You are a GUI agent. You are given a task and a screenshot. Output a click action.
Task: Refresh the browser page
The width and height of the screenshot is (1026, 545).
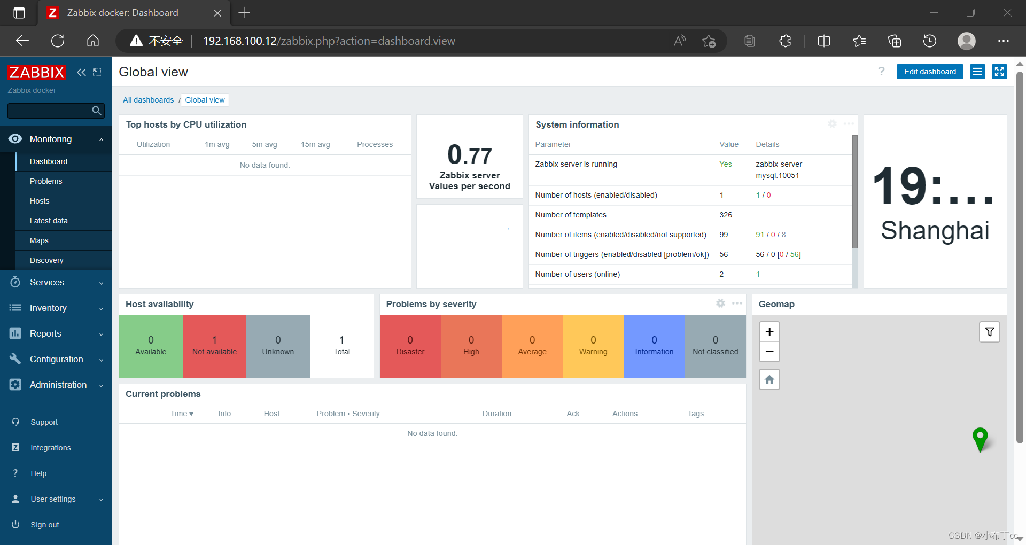[x=58, y=41]
